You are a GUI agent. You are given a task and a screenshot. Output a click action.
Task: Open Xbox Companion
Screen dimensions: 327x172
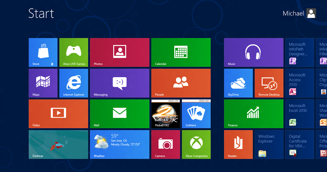(196, 144)
